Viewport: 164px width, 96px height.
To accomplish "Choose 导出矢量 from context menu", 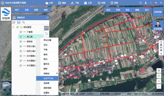I will point(47,40).
